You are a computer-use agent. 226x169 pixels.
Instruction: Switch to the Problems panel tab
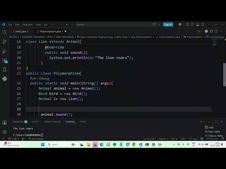point(20,122)
